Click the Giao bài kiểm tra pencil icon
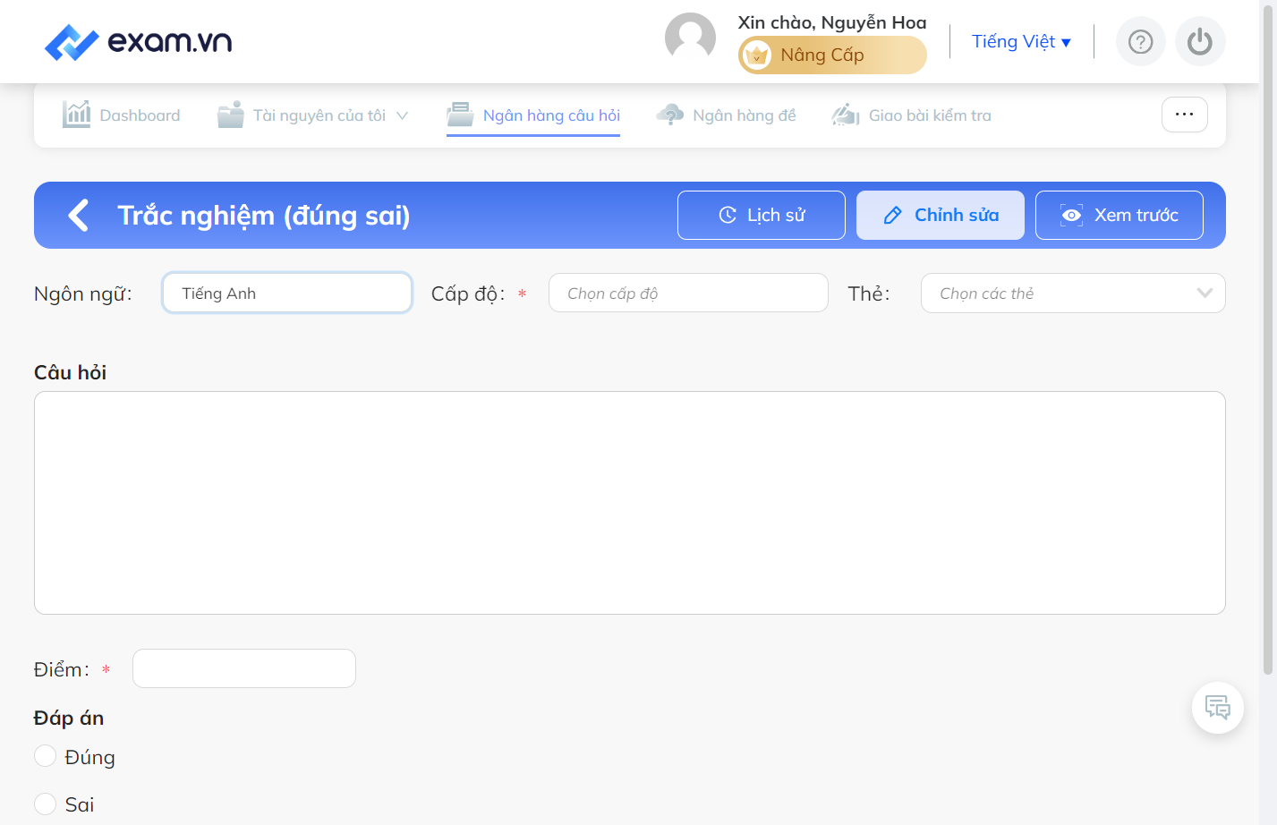This screenshot has height=825, width=1277. pyautogui.click(x=846, y=115)
